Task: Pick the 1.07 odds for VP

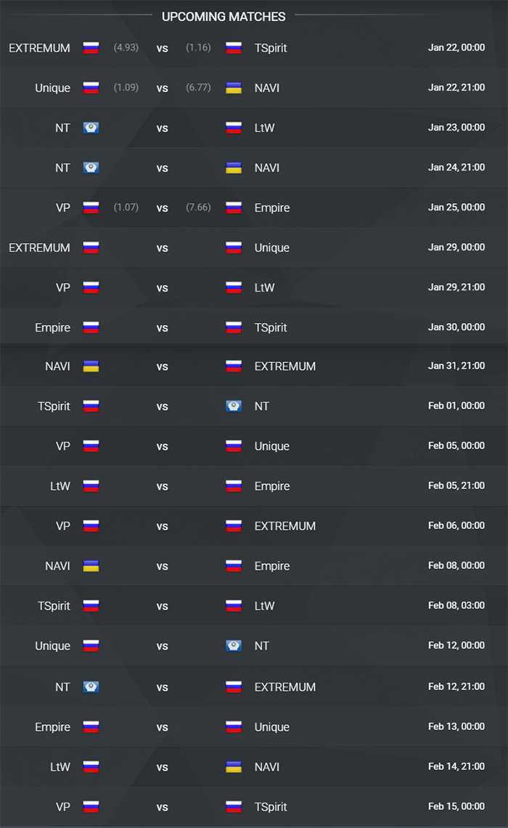Action: [126, 207]
